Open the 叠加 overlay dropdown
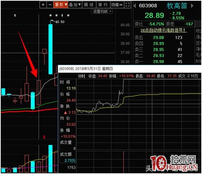The width and height of the screenshot is (202, 174). (75, 5)
